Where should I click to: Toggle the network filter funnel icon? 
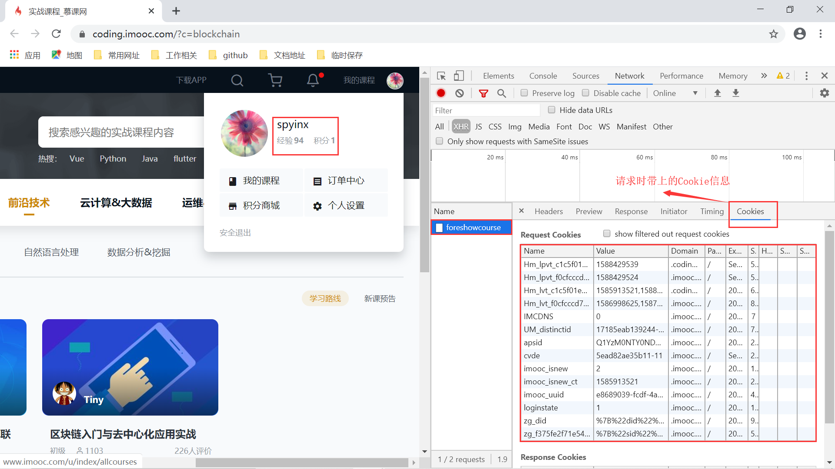[x=483, y=93]
